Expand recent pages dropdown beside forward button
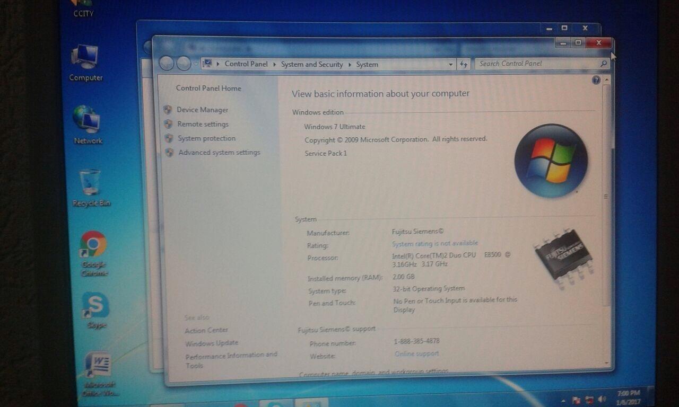Viewport: 679px width, 407px height. click(196, 64)
